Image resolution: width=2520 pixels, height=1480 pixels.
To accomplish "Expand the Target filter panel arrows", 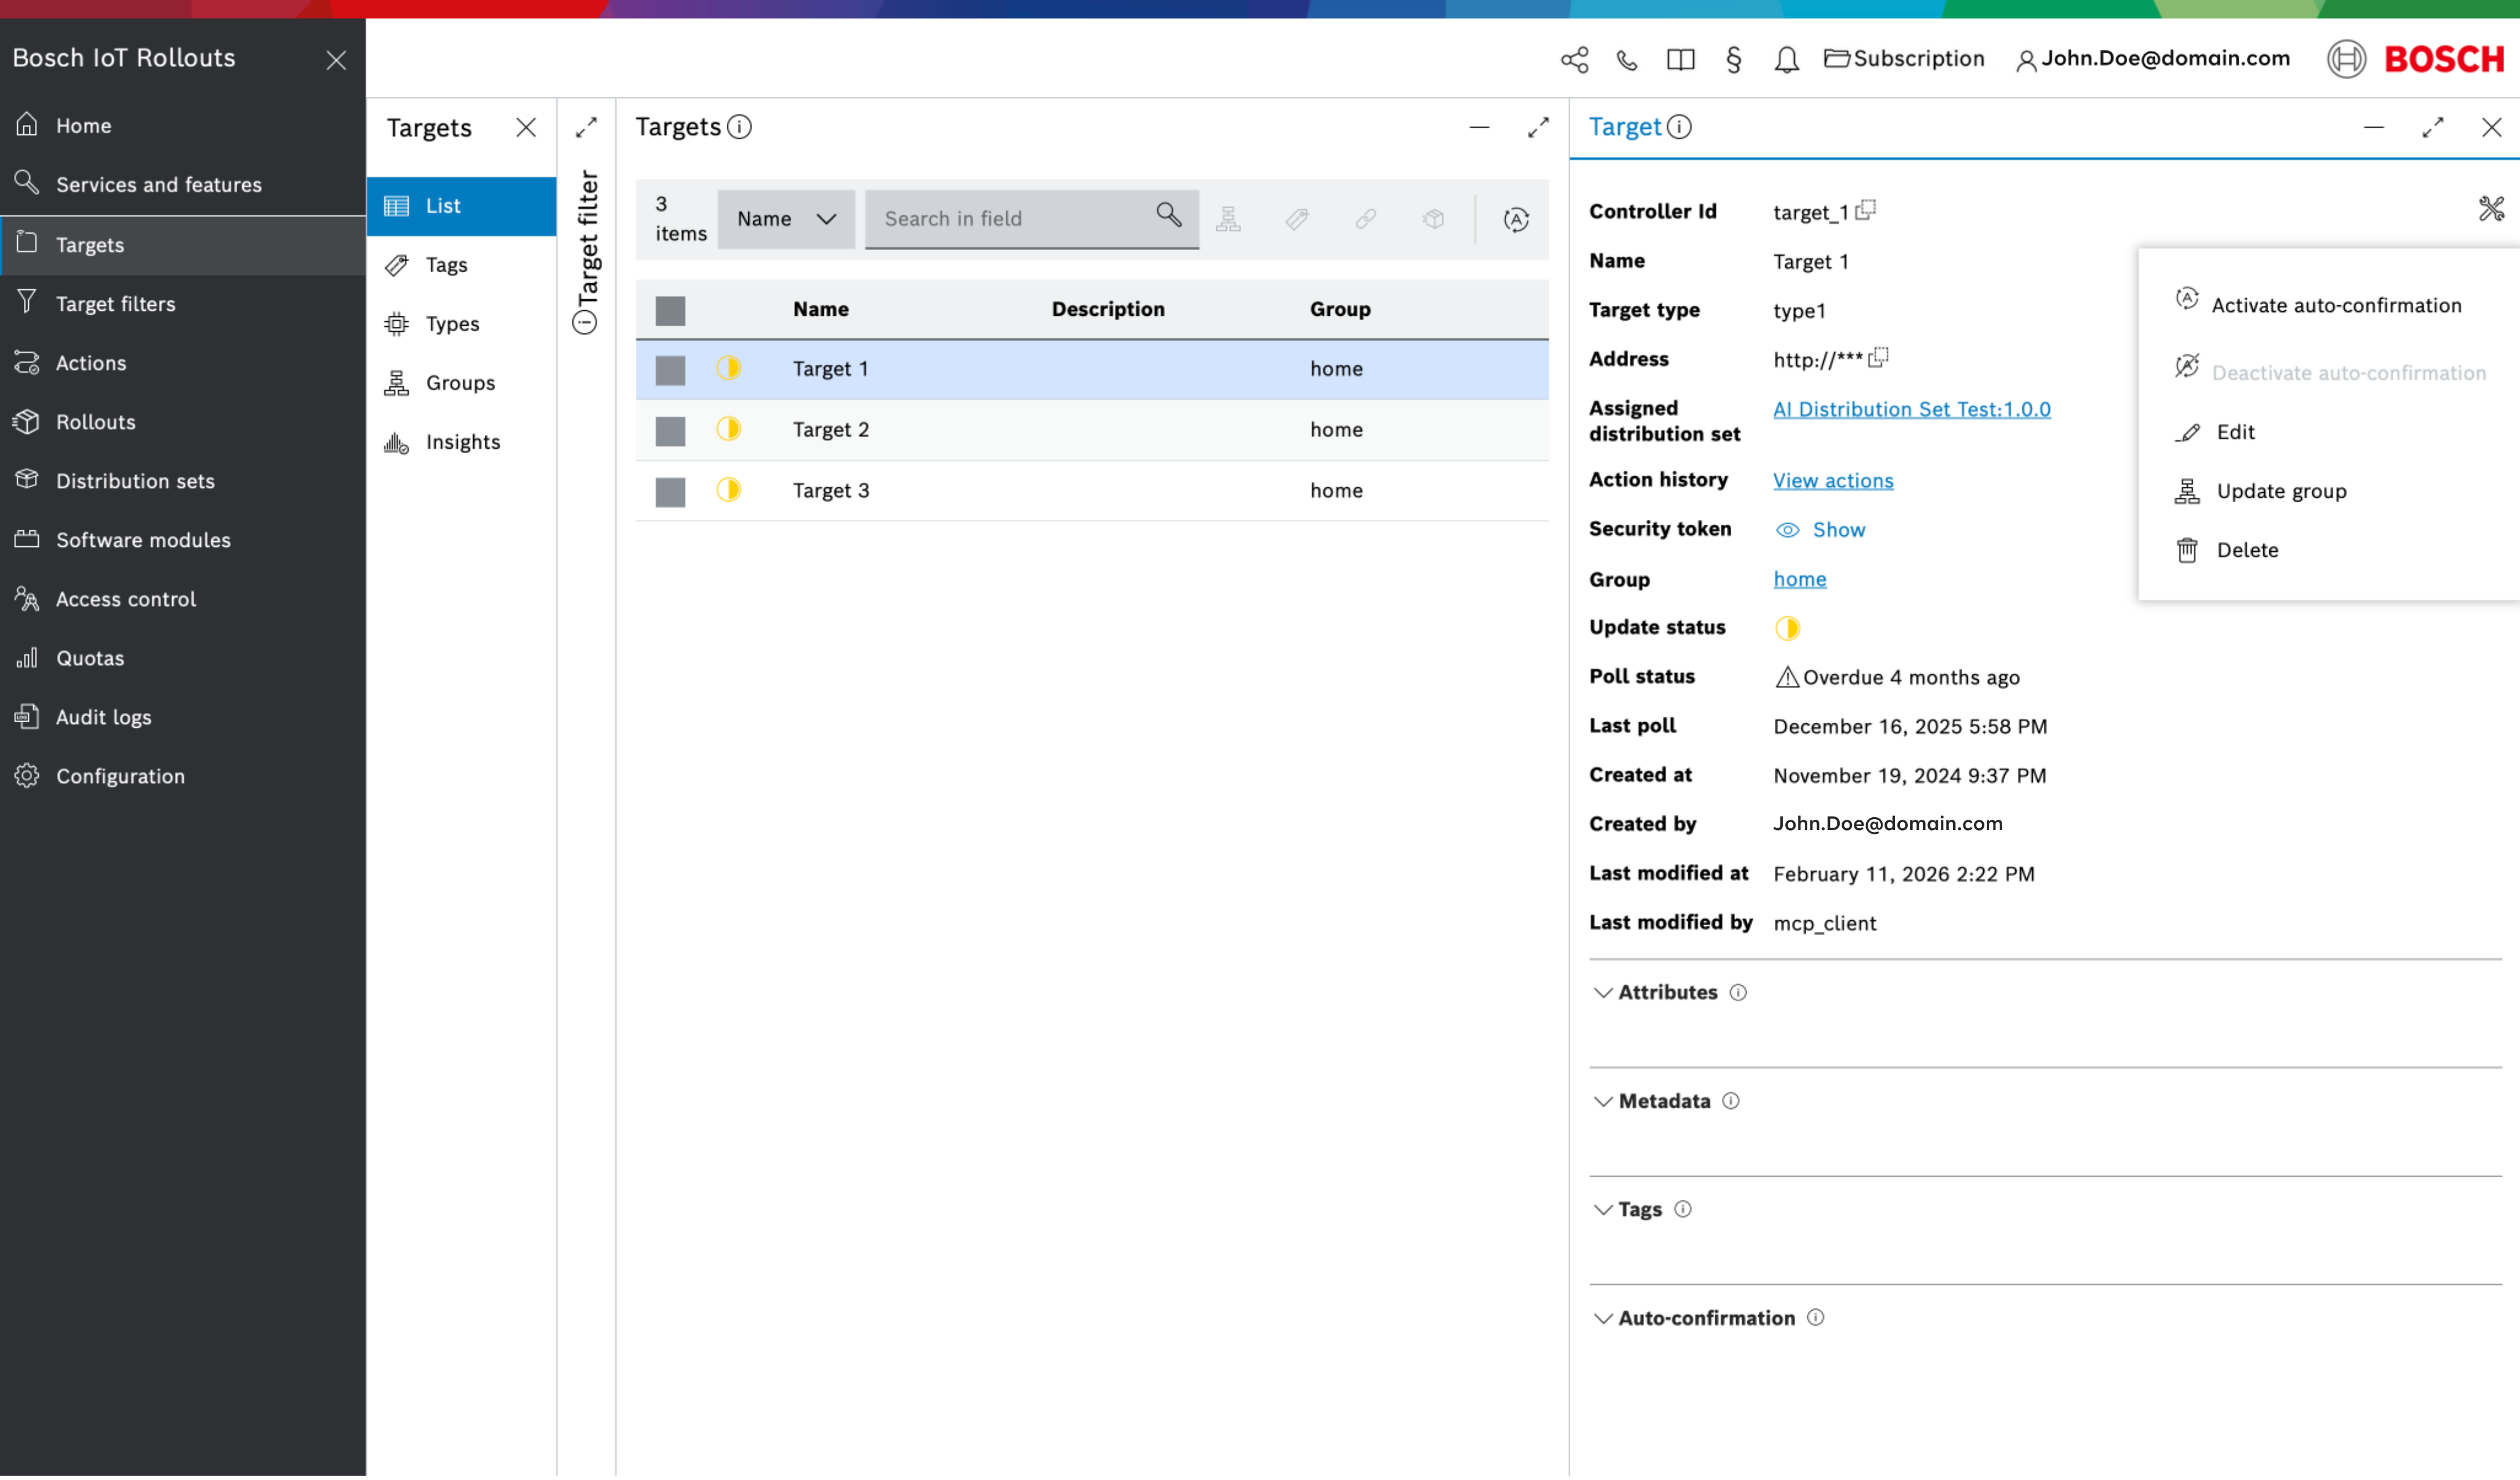I will click(586, 128).
